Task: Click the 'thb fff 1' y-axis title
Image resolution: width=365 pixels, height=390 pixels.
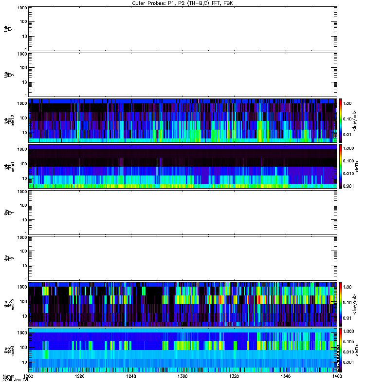Action: pyautogui.click(x=9, y=29)
